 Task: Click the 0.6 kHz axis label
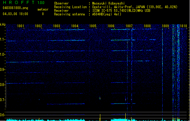(x=2, y=115)
